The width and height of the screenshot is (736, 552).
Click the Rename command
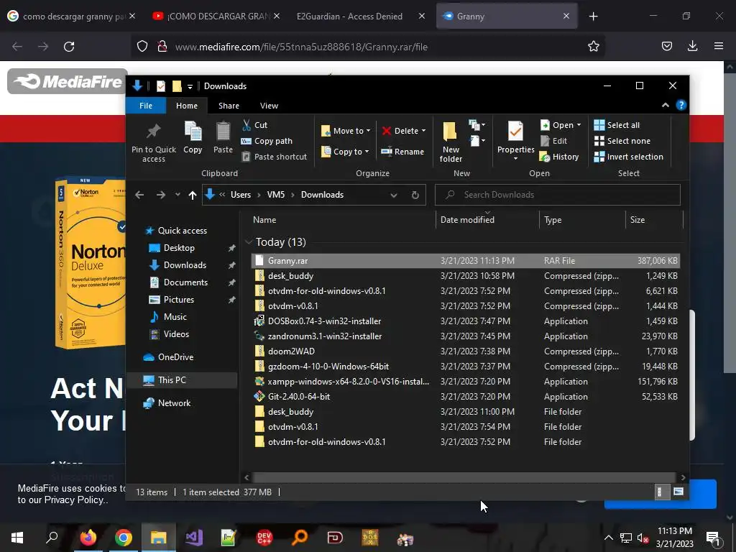click(402, 152)
